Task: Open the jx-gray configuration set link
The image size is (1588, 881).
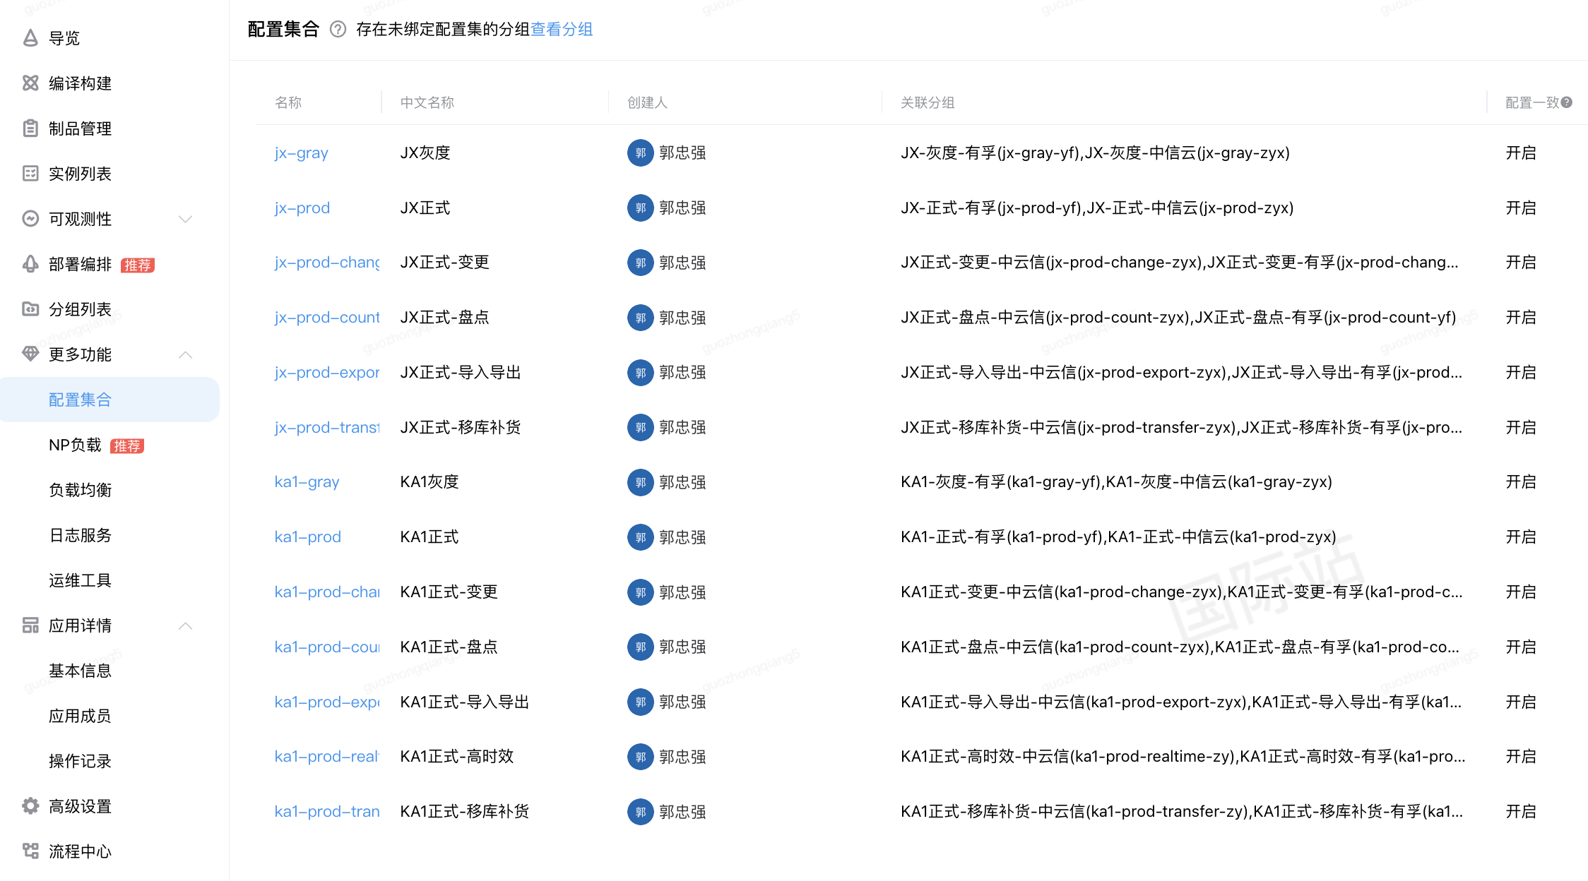Action: click(301, 153)
